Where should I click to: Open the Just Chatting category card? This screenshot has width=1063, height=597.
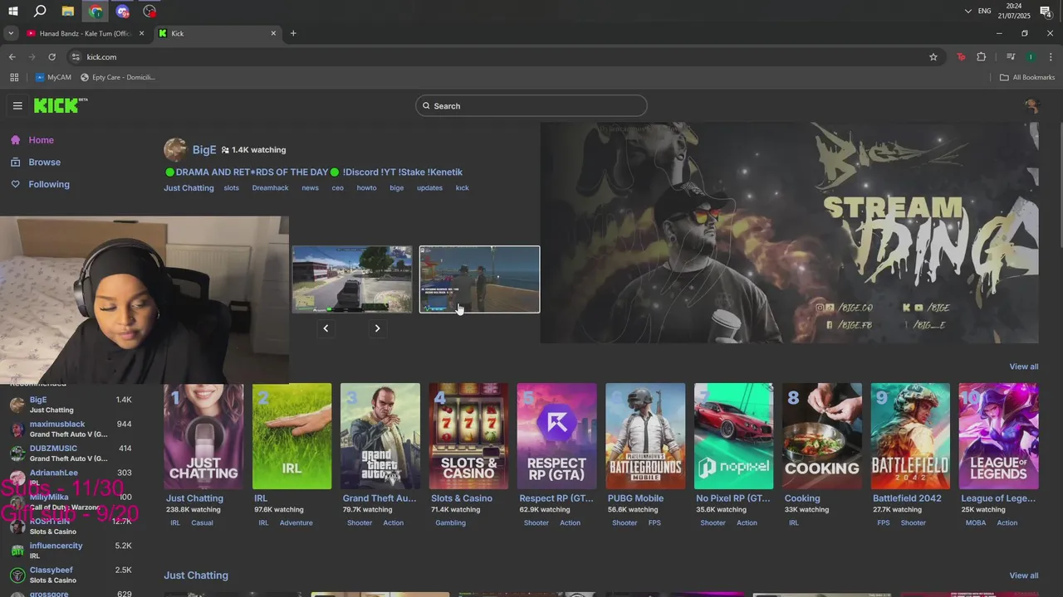tap(203, 436)
